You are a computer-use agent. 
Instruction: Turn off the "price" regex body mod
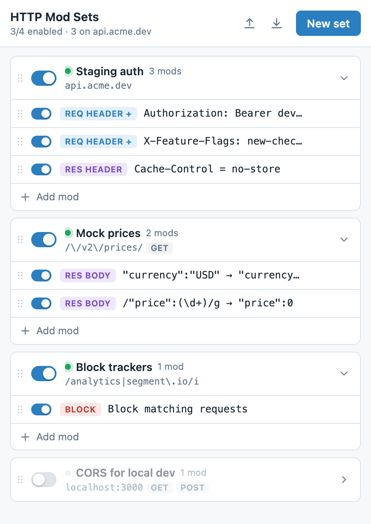pos(41,303)
